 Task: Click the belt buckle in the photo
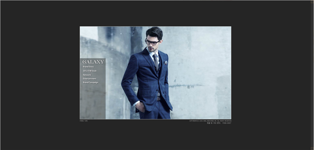pyautogui.click(x=159, y=99)
